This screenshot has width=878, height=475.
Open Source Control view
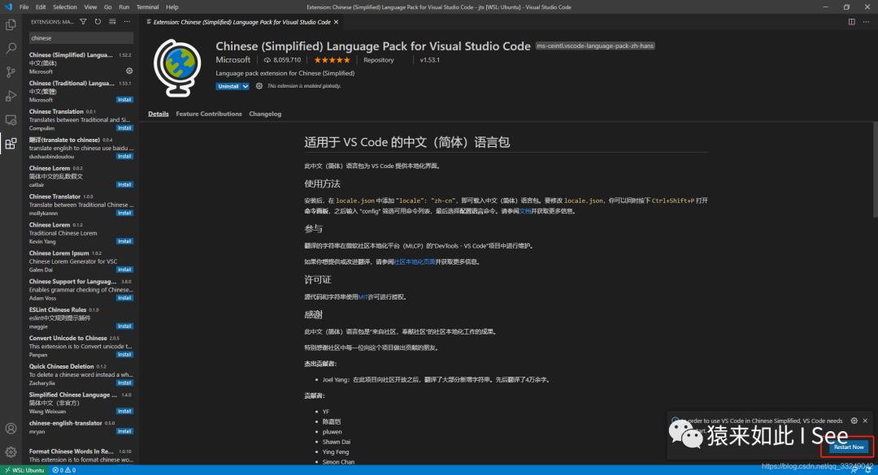click(11, 72)
